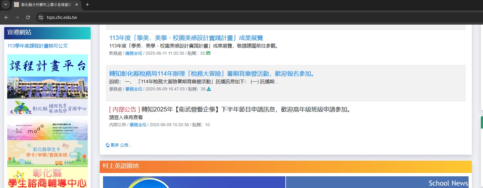The height and width of the screenshot is (188, 483).
Task: Open 113學年度課程計畫核可公文 link
Action: click(38, 46)
